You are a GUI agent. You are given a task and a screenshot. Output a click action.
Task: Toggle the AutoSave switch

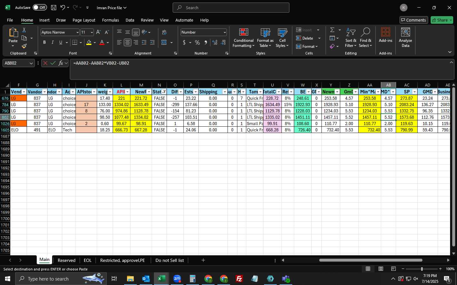40,8
